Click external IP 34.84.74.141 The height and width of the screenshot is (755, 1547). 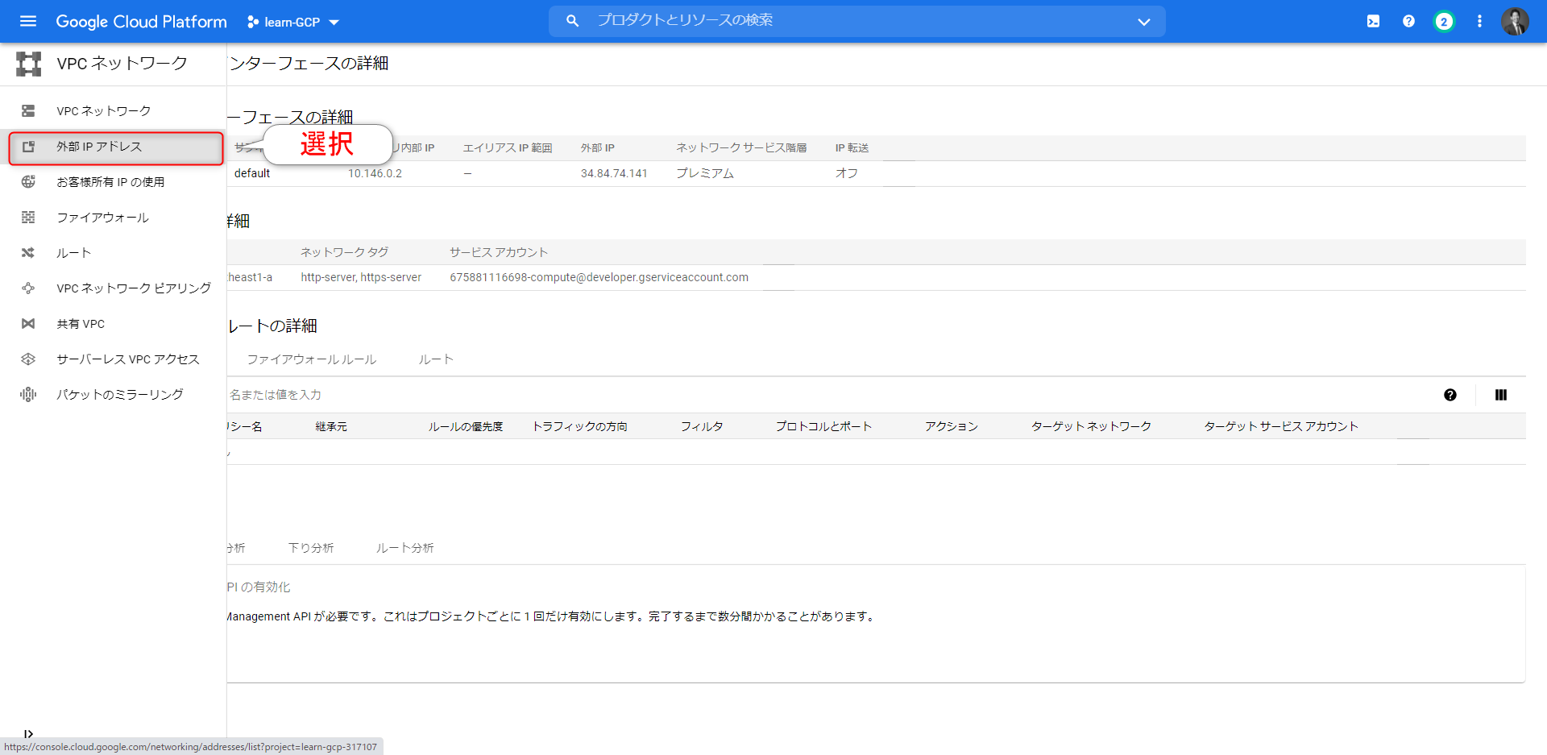coord(614,173)
